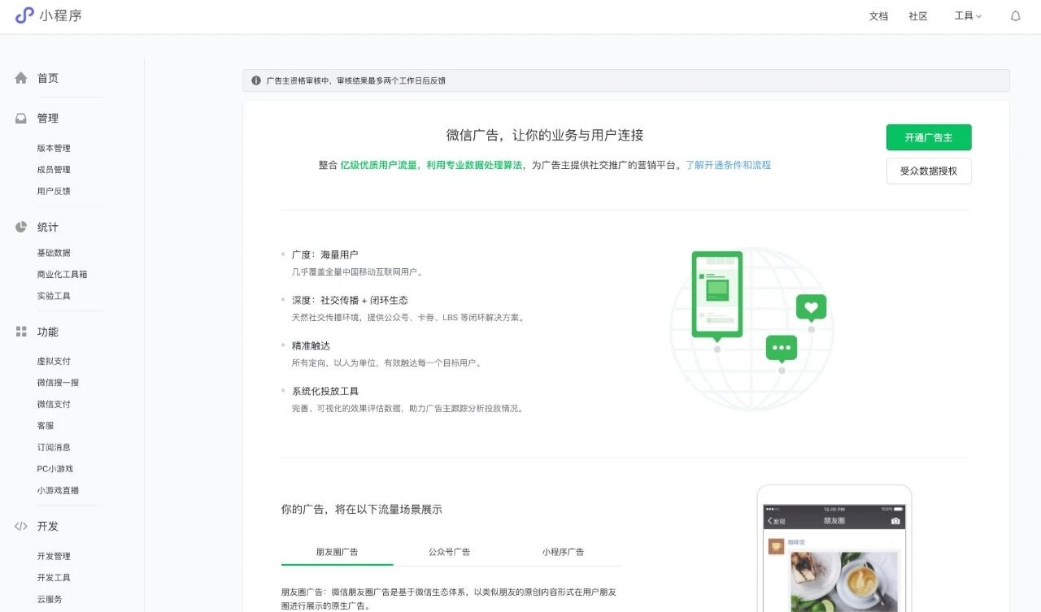Click the 开发 code brackets icon
The image size is (1041, 612).
point(21,526)
